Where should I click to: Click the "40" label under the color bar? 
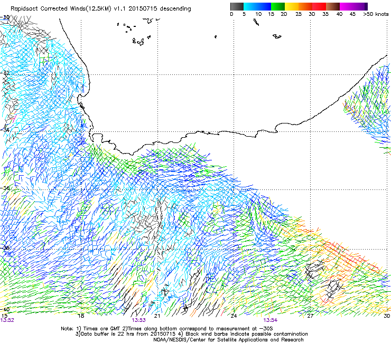339,14
